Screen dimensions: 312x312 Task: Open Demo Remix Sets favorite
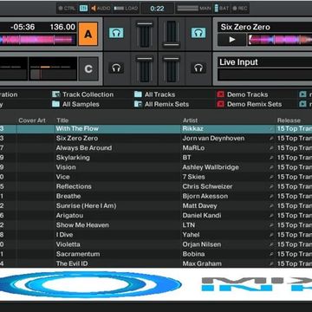(x=250, y=104)
